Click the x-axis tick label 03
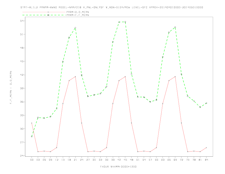Screen dimensions: 225x174 38,160
